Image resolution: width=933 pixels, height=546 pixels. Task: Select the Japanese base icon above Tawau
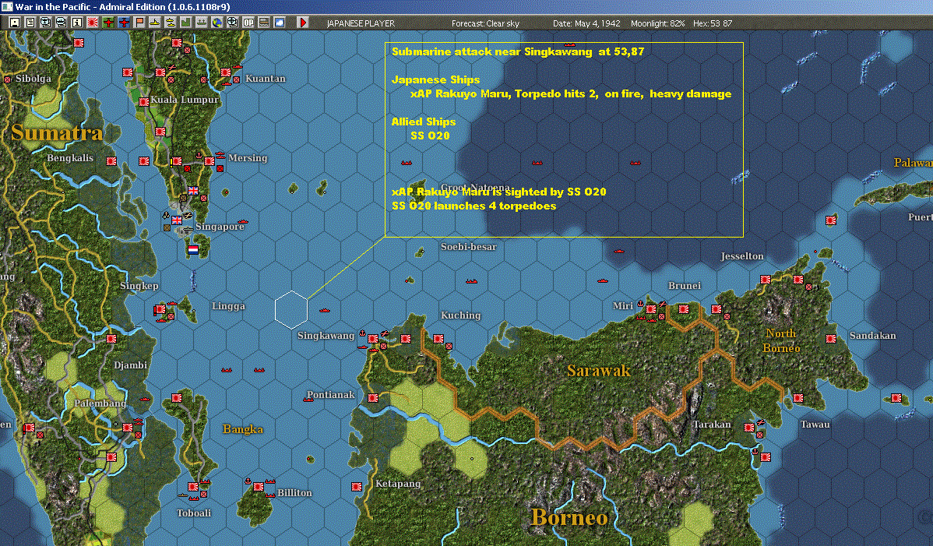[x=798, y=398]
